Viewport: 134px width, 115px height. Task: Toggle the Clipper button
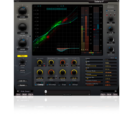(22, 56)
